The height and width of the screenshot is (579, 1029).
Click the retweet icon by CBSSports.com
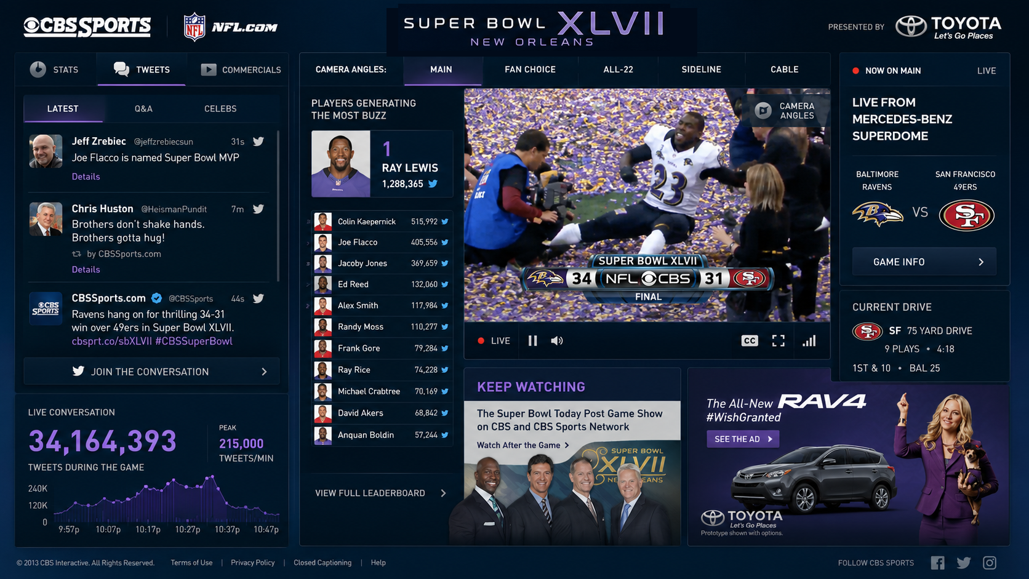pos(76,254)
